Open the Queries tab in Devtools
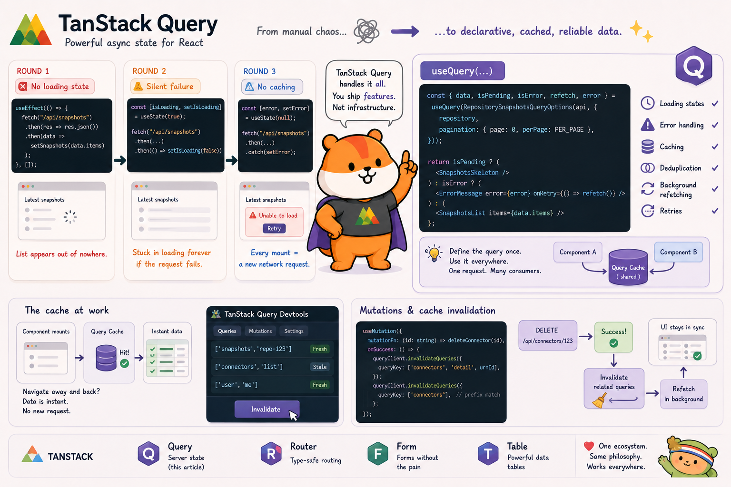This screenshot has width=731, height=487. 227,331
